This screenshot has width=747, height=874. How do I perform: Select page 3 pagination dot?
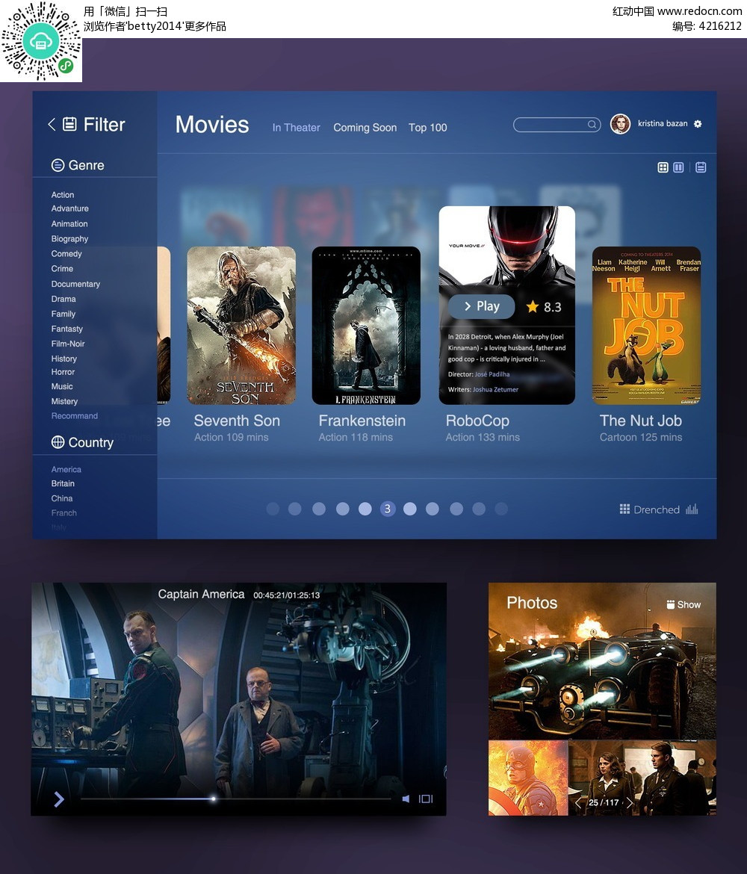388,509
